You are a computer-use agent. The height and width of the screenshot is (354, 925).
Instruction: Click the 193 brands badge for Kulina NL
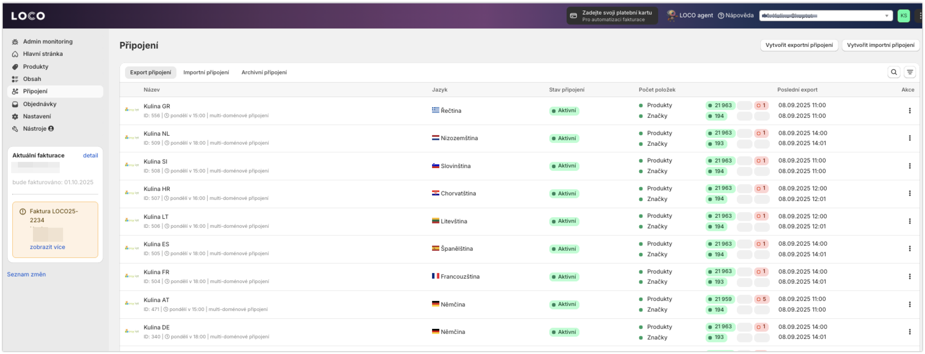[x=716, y=143]
